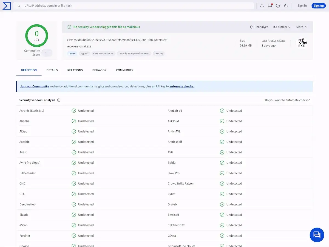Switch to the DETAILS tab
The width and height of the screenshot is (329, 247).
[52, 70]
